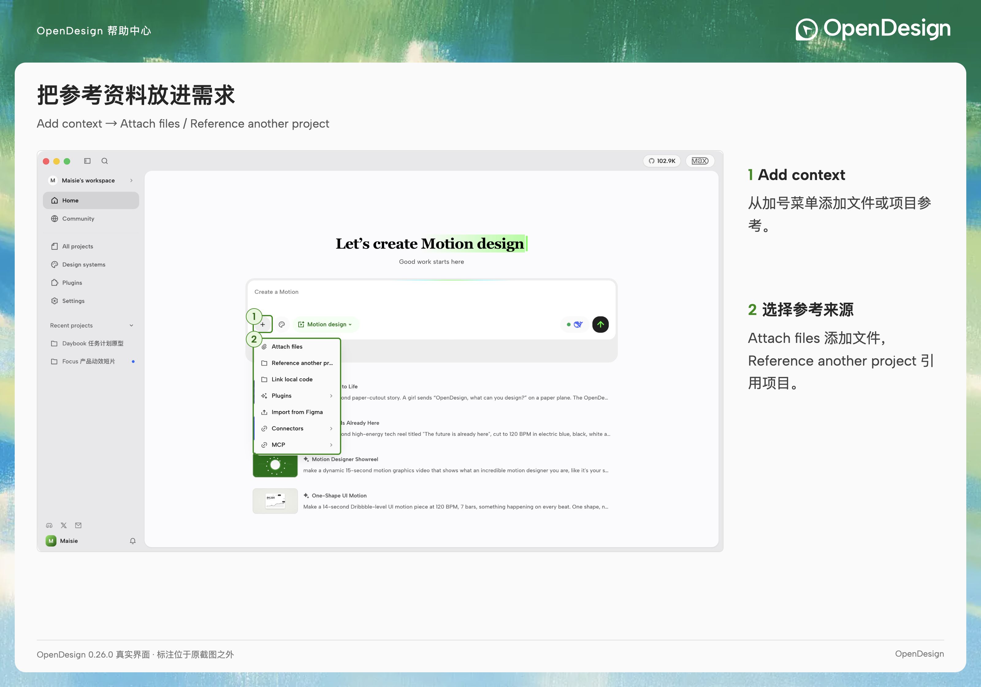Click the X social icon
This screenshot has width=981, height=687.
tap(64, 525)
